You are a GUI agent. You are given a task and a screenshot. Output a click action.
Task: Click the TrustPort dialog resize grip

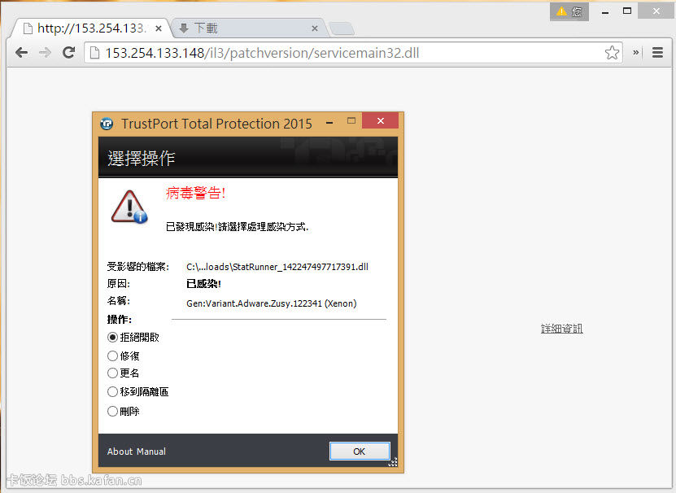click(x=392, y=462)
